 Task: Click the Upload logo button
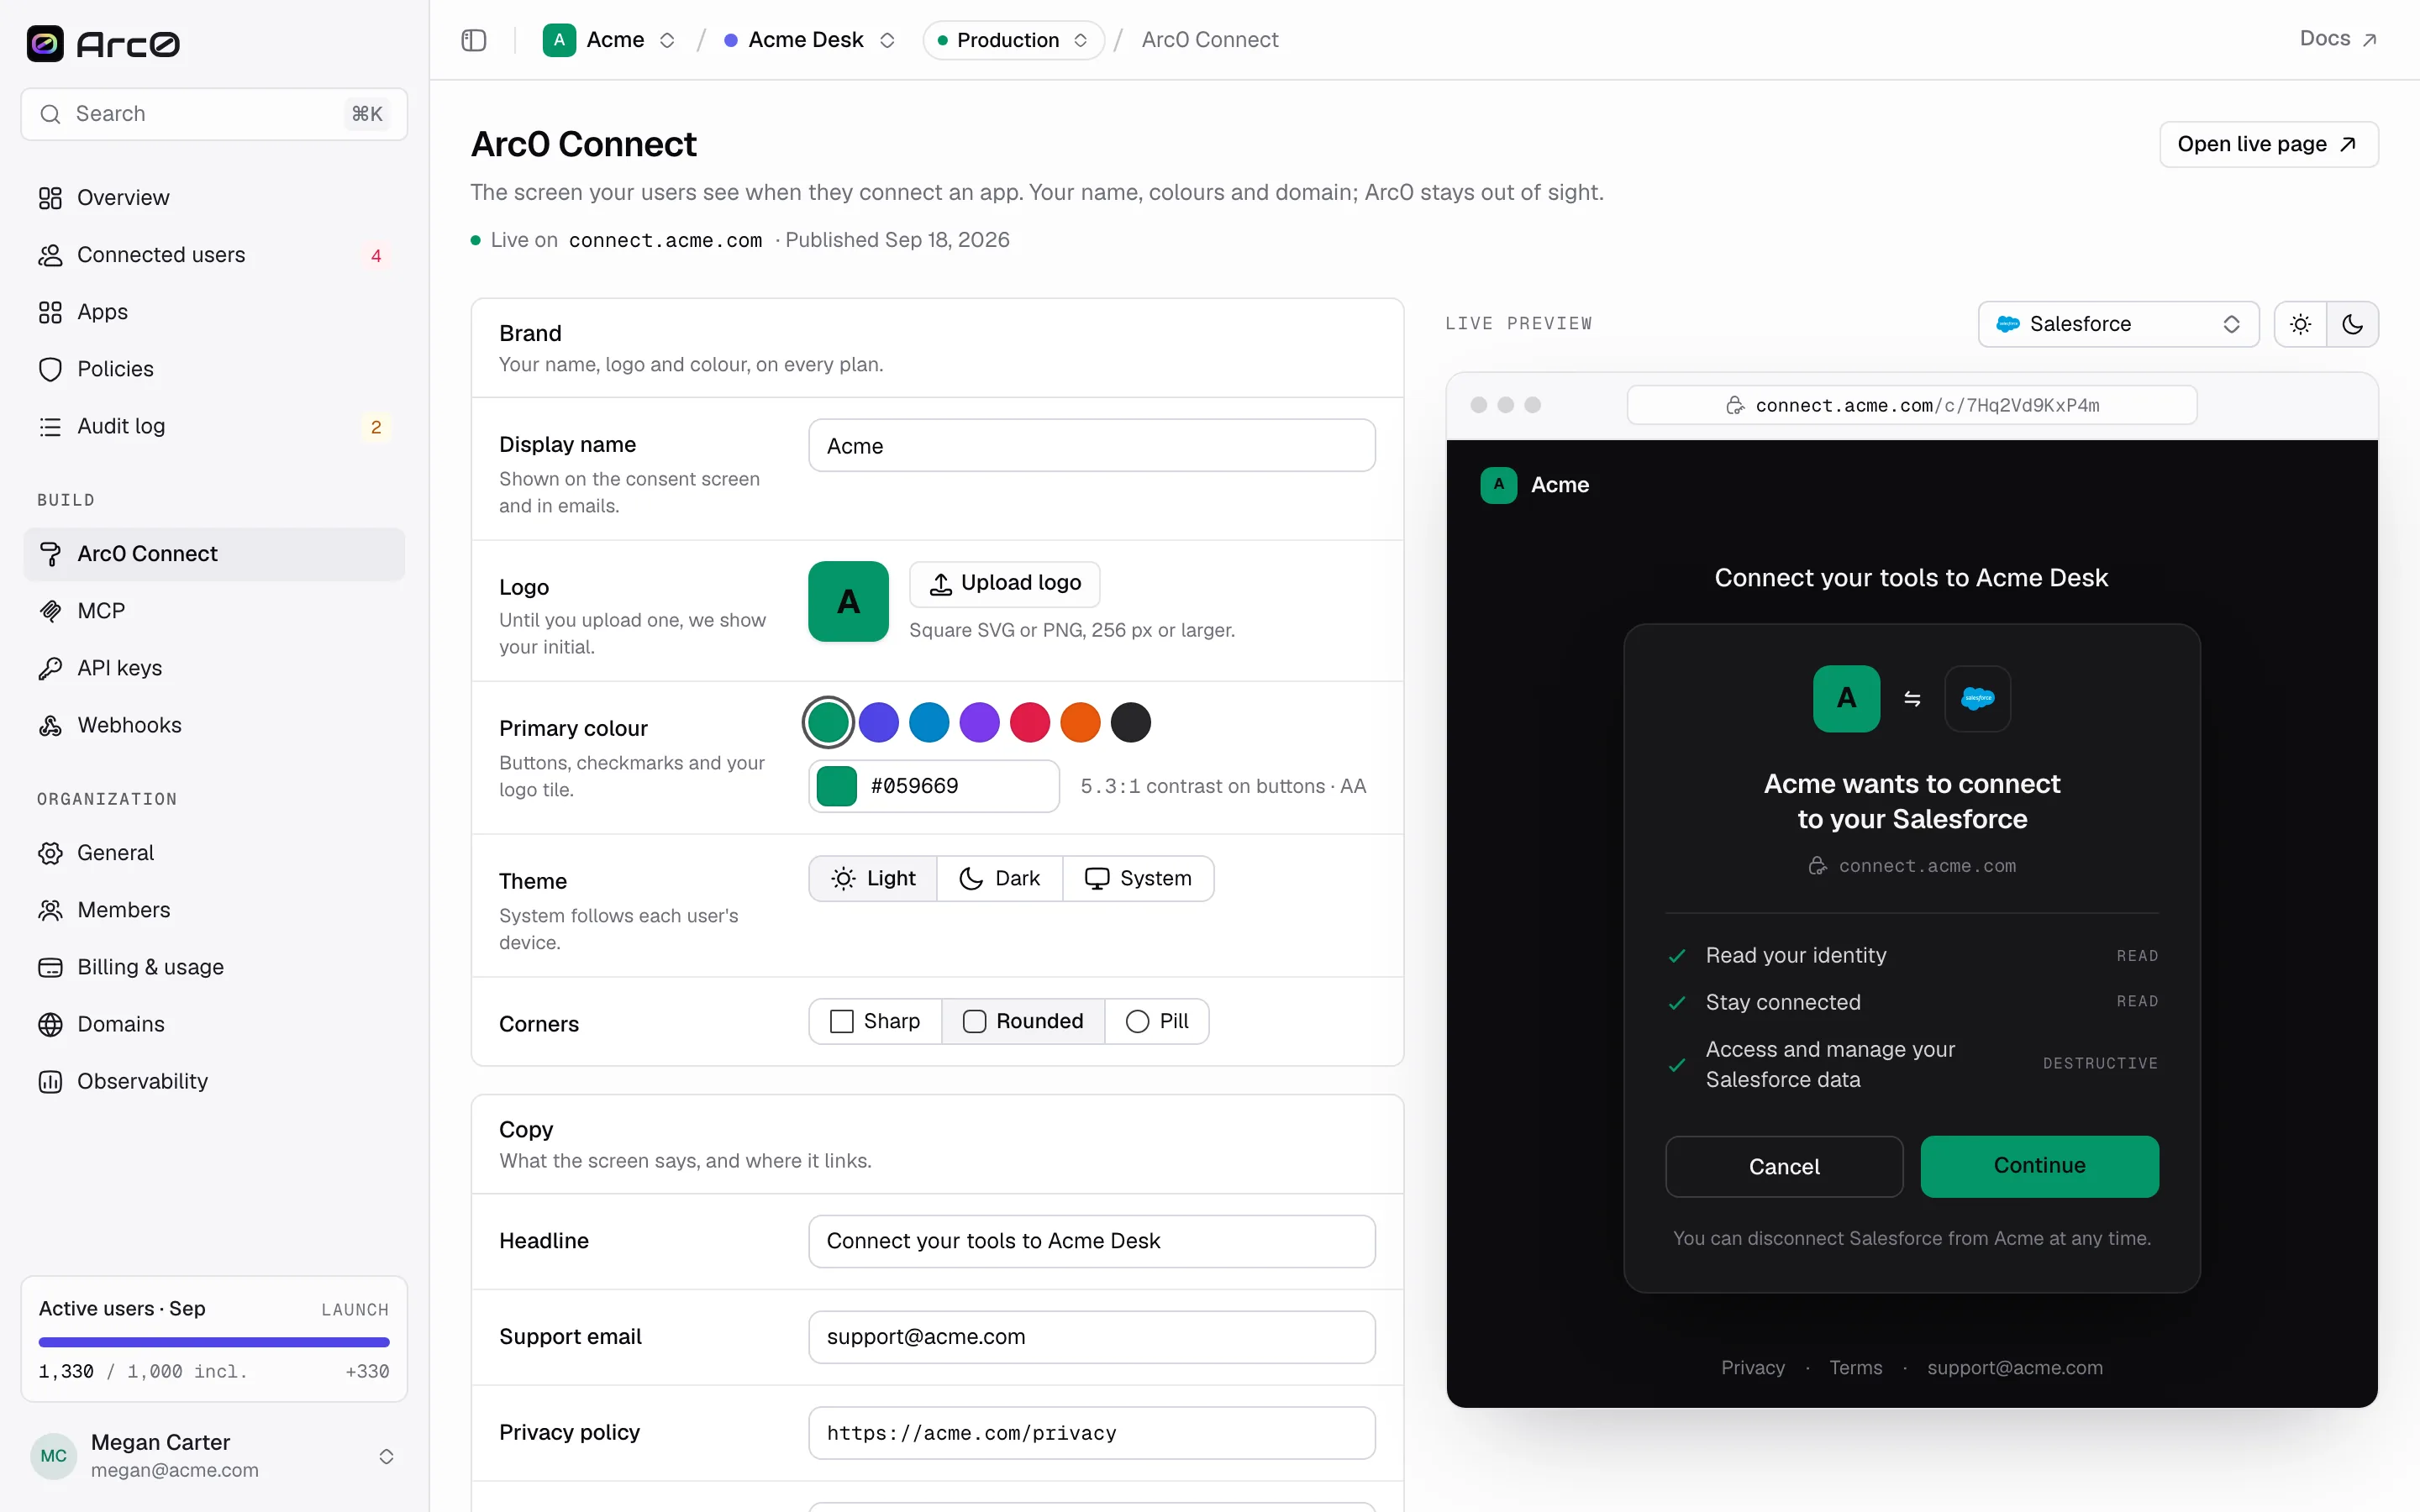coord(1004,583)
